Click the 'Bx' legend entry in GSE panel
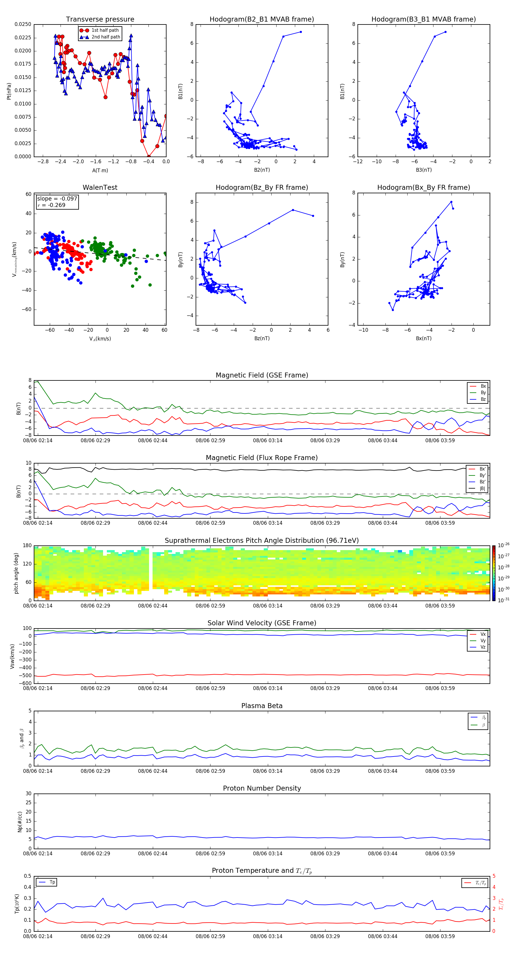The image size is (524, 962). (478, 386)
